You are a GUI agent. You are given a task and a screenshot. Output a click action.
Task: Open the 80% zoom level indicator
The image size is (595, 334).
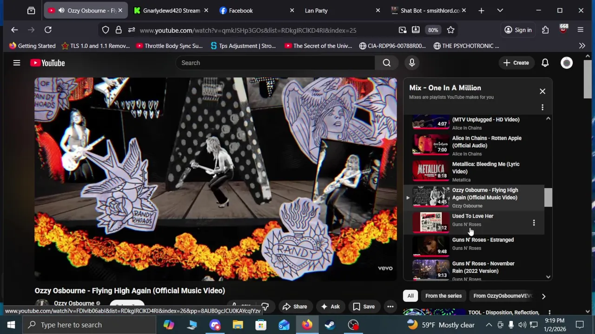point(433,30)
